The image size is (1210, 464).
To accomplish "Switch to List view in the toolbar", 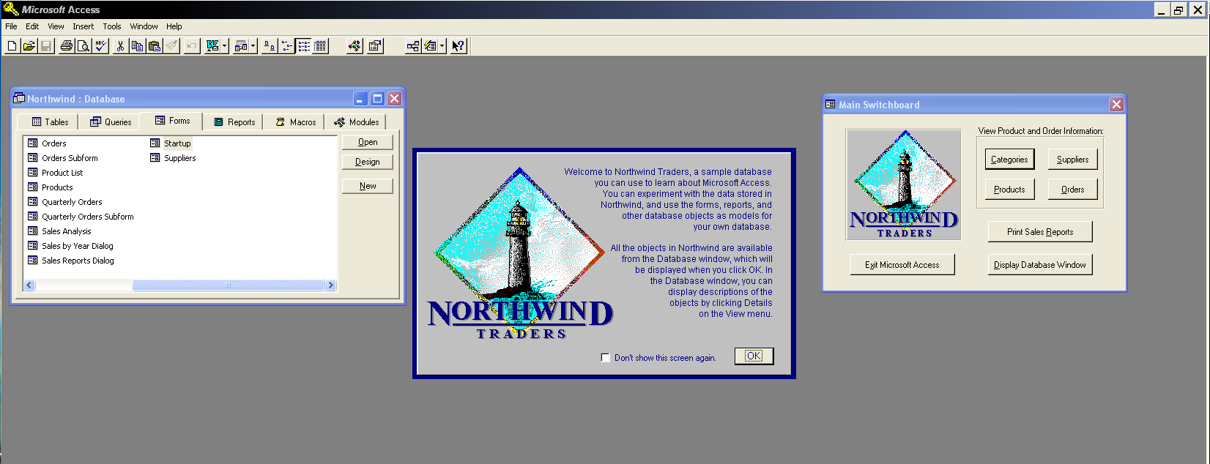I will click(303, 46).
